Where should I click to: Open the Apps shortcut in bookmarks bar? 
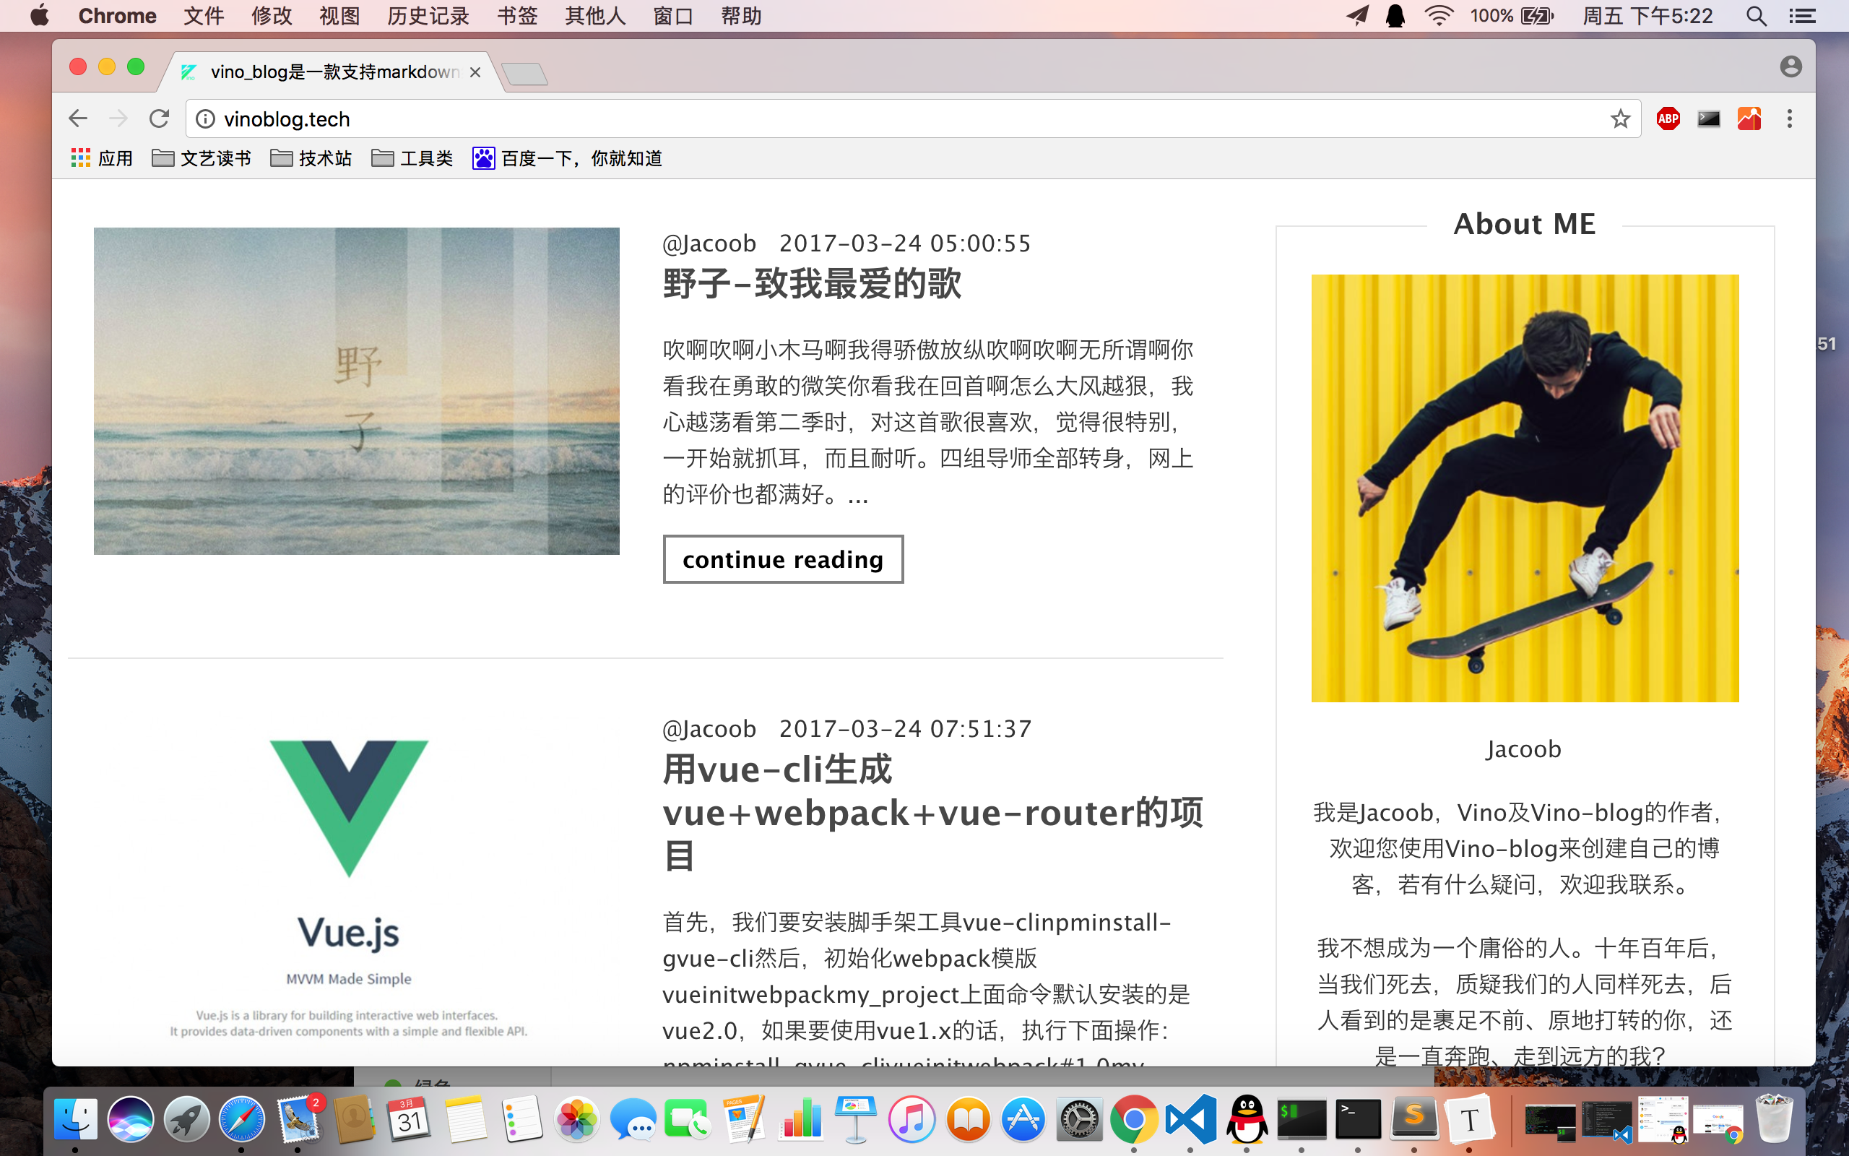tap(102, 158)
